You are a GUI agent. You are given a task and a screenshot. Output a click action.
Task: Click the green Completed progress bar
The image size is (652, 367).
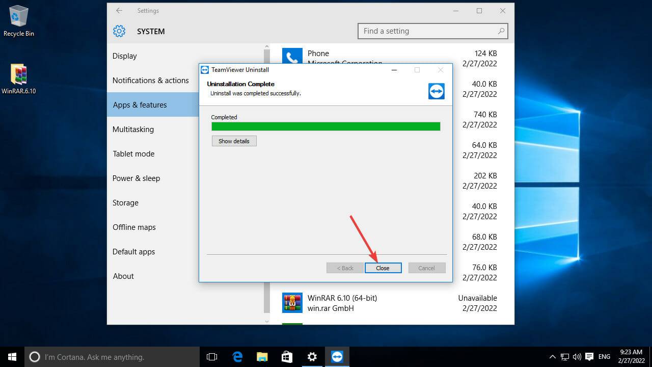tap(325, 126)
